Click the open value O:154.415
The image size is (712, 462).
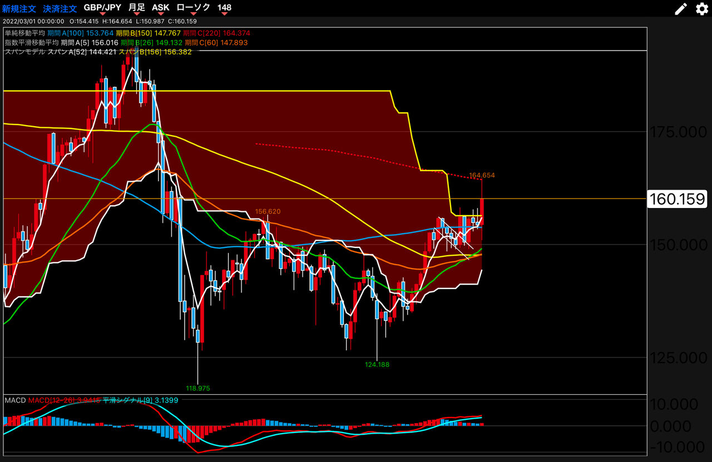click(x=85, y=21)
